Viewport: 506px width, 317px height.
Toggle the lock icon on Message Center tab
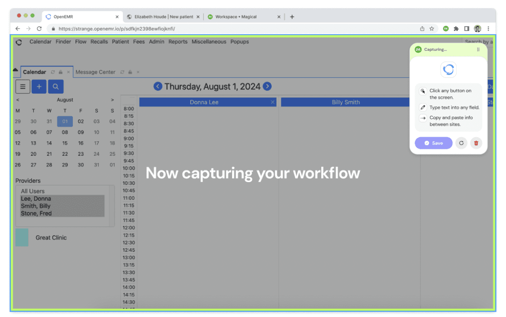click(130, 72)
